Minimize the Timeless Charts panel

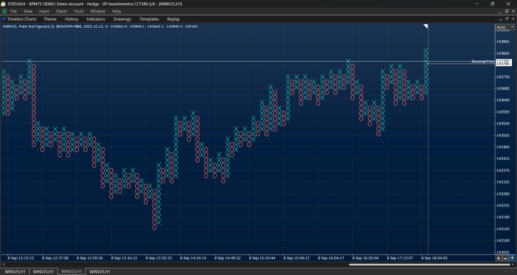501,19
